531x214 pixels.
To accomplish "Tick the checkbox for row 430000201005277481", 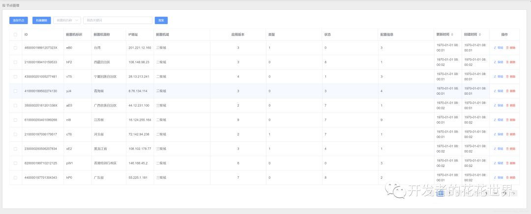I will point(15,77).
